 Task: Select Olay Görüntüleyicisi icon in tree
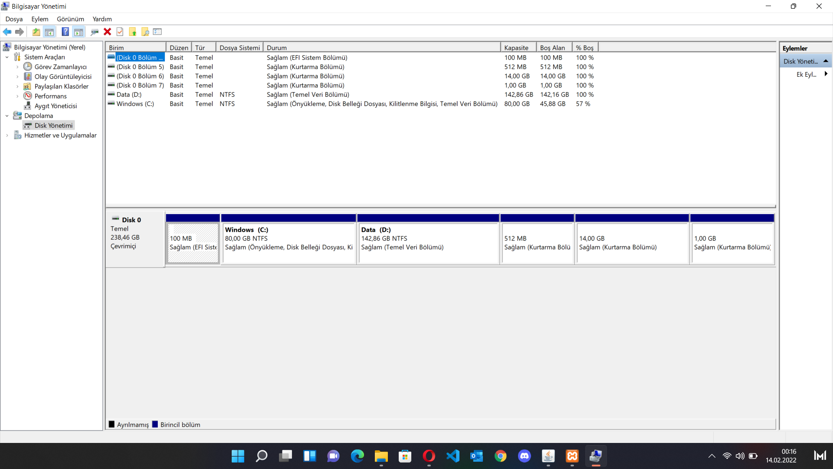click(28, 76)
